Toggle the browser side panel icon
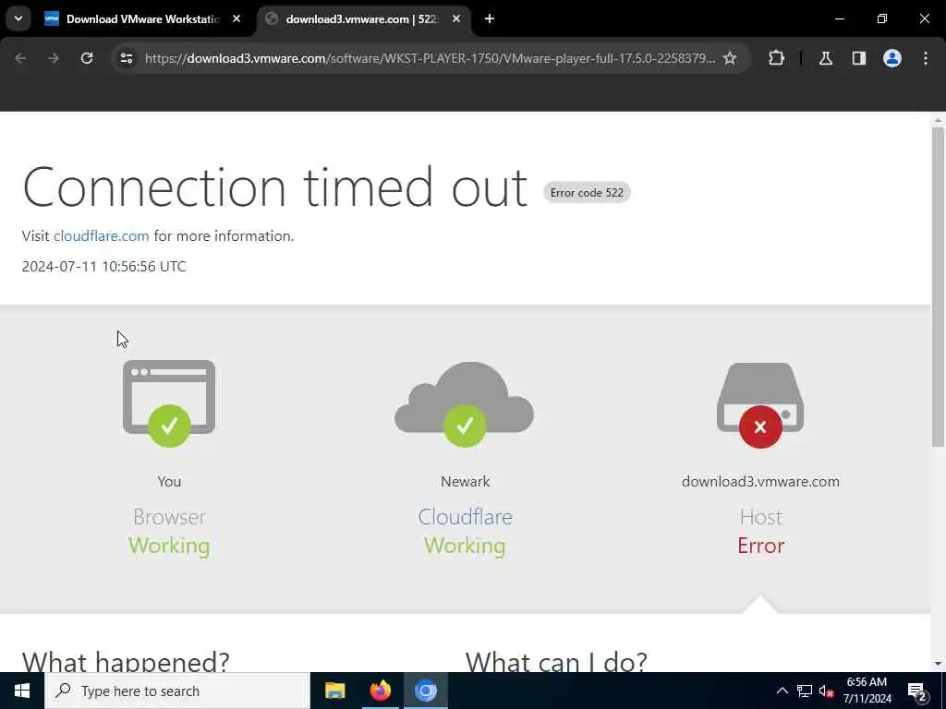Viewport: 946px width, 709px height. tap(858, 58)
